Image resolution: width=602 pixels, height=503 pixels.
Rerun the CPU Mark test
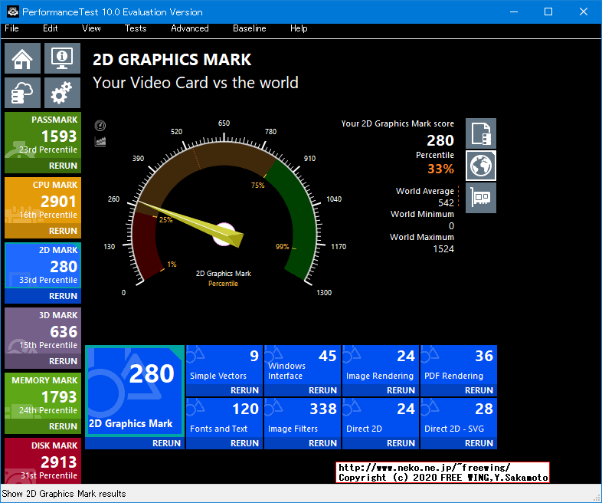[63, 231]
